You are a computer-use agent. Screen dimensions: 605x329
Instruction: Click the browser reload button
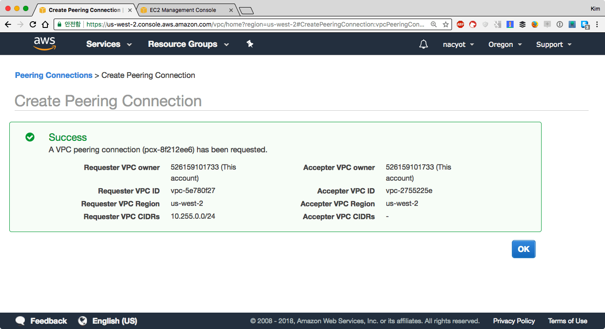[33, 25]
